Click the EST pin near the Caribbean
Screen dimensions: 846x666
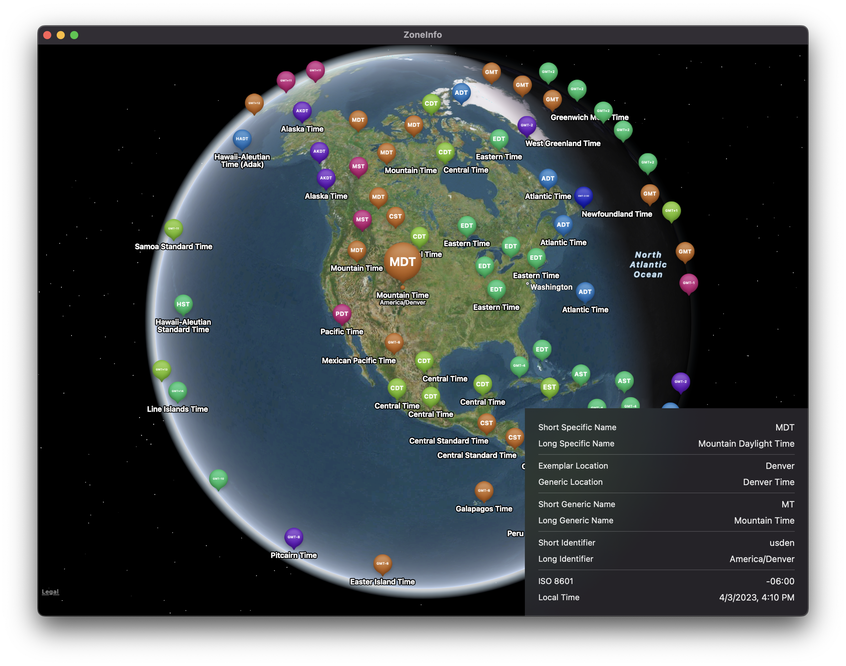tap(549, 387)
